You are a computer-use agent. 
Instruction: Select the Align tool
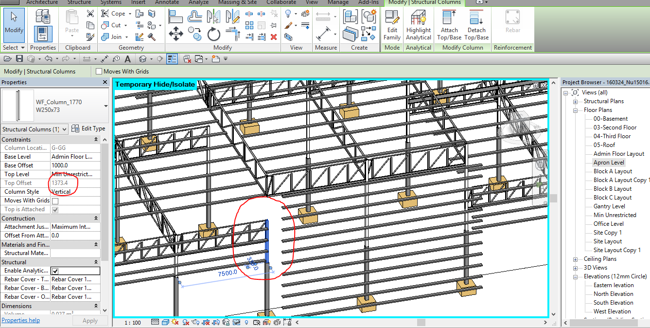(x=176, y=17)
